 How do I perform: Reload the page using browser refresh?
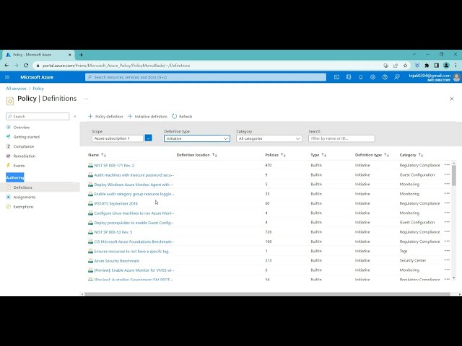(26, 66)
